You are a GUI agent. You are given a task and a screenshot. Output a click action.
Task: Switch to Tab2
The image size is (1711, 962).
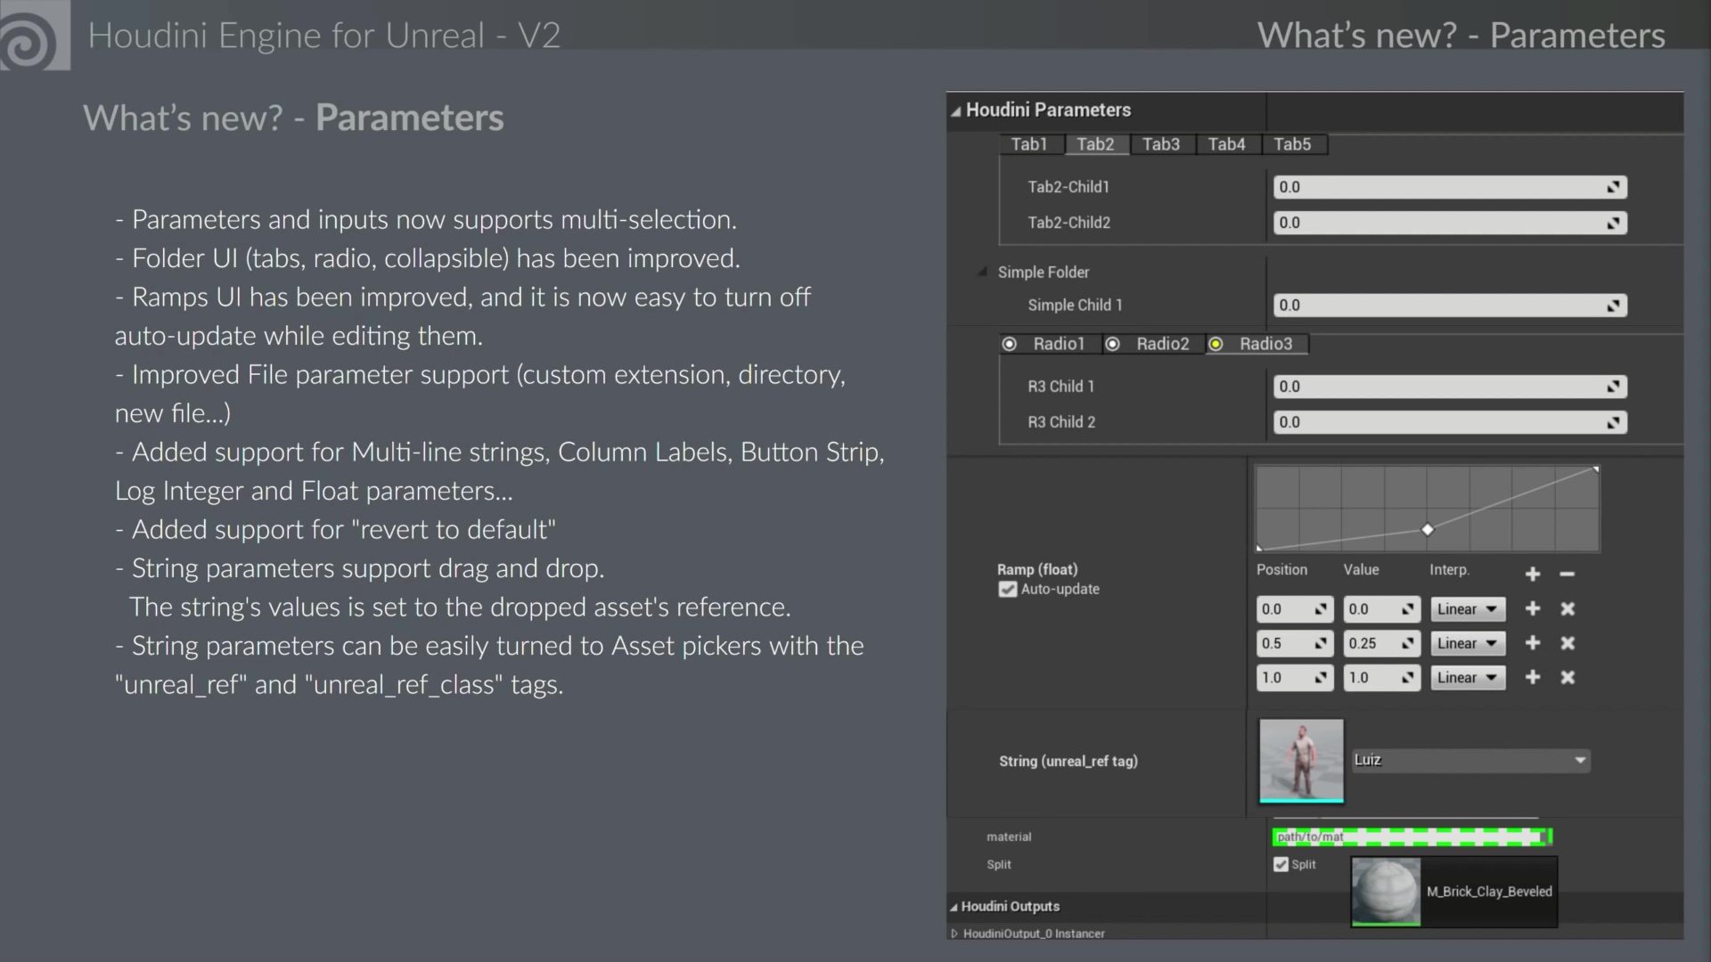pyautogui.click(x=1095, y=144)
